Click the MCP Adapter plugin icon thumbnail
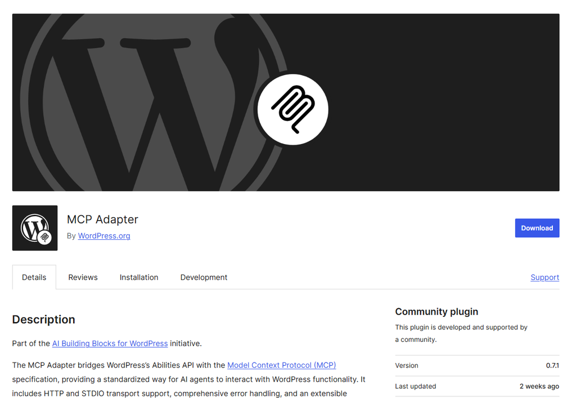 [35, 228]
